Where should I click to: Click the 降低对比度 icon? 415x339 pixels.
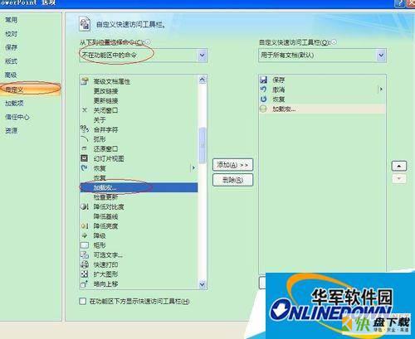pyautogui.click(x=85, y=206)
